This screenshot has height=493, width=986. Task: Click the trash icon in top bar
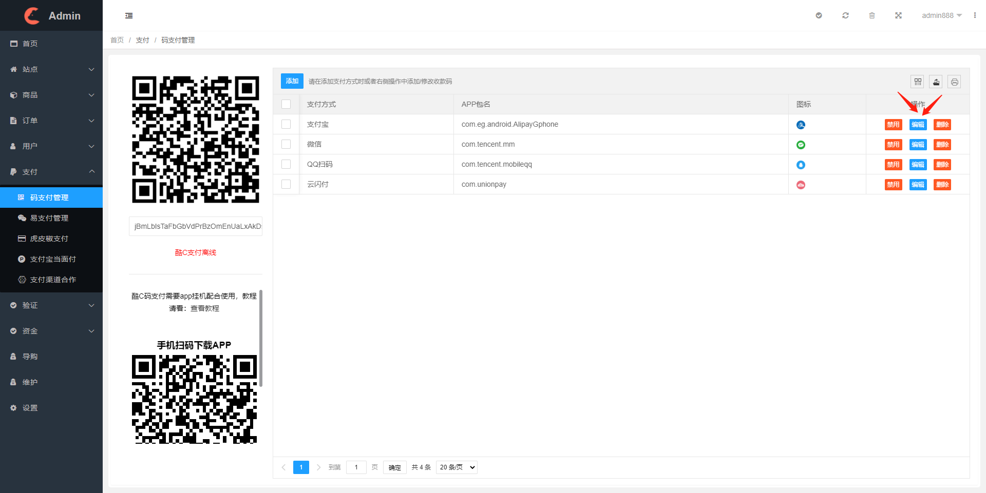(x=872, y=15)
